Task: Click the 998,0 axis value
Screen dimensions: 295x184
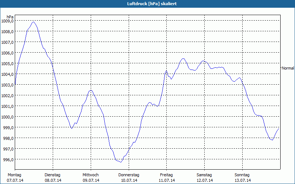Action: click(8, 138)
